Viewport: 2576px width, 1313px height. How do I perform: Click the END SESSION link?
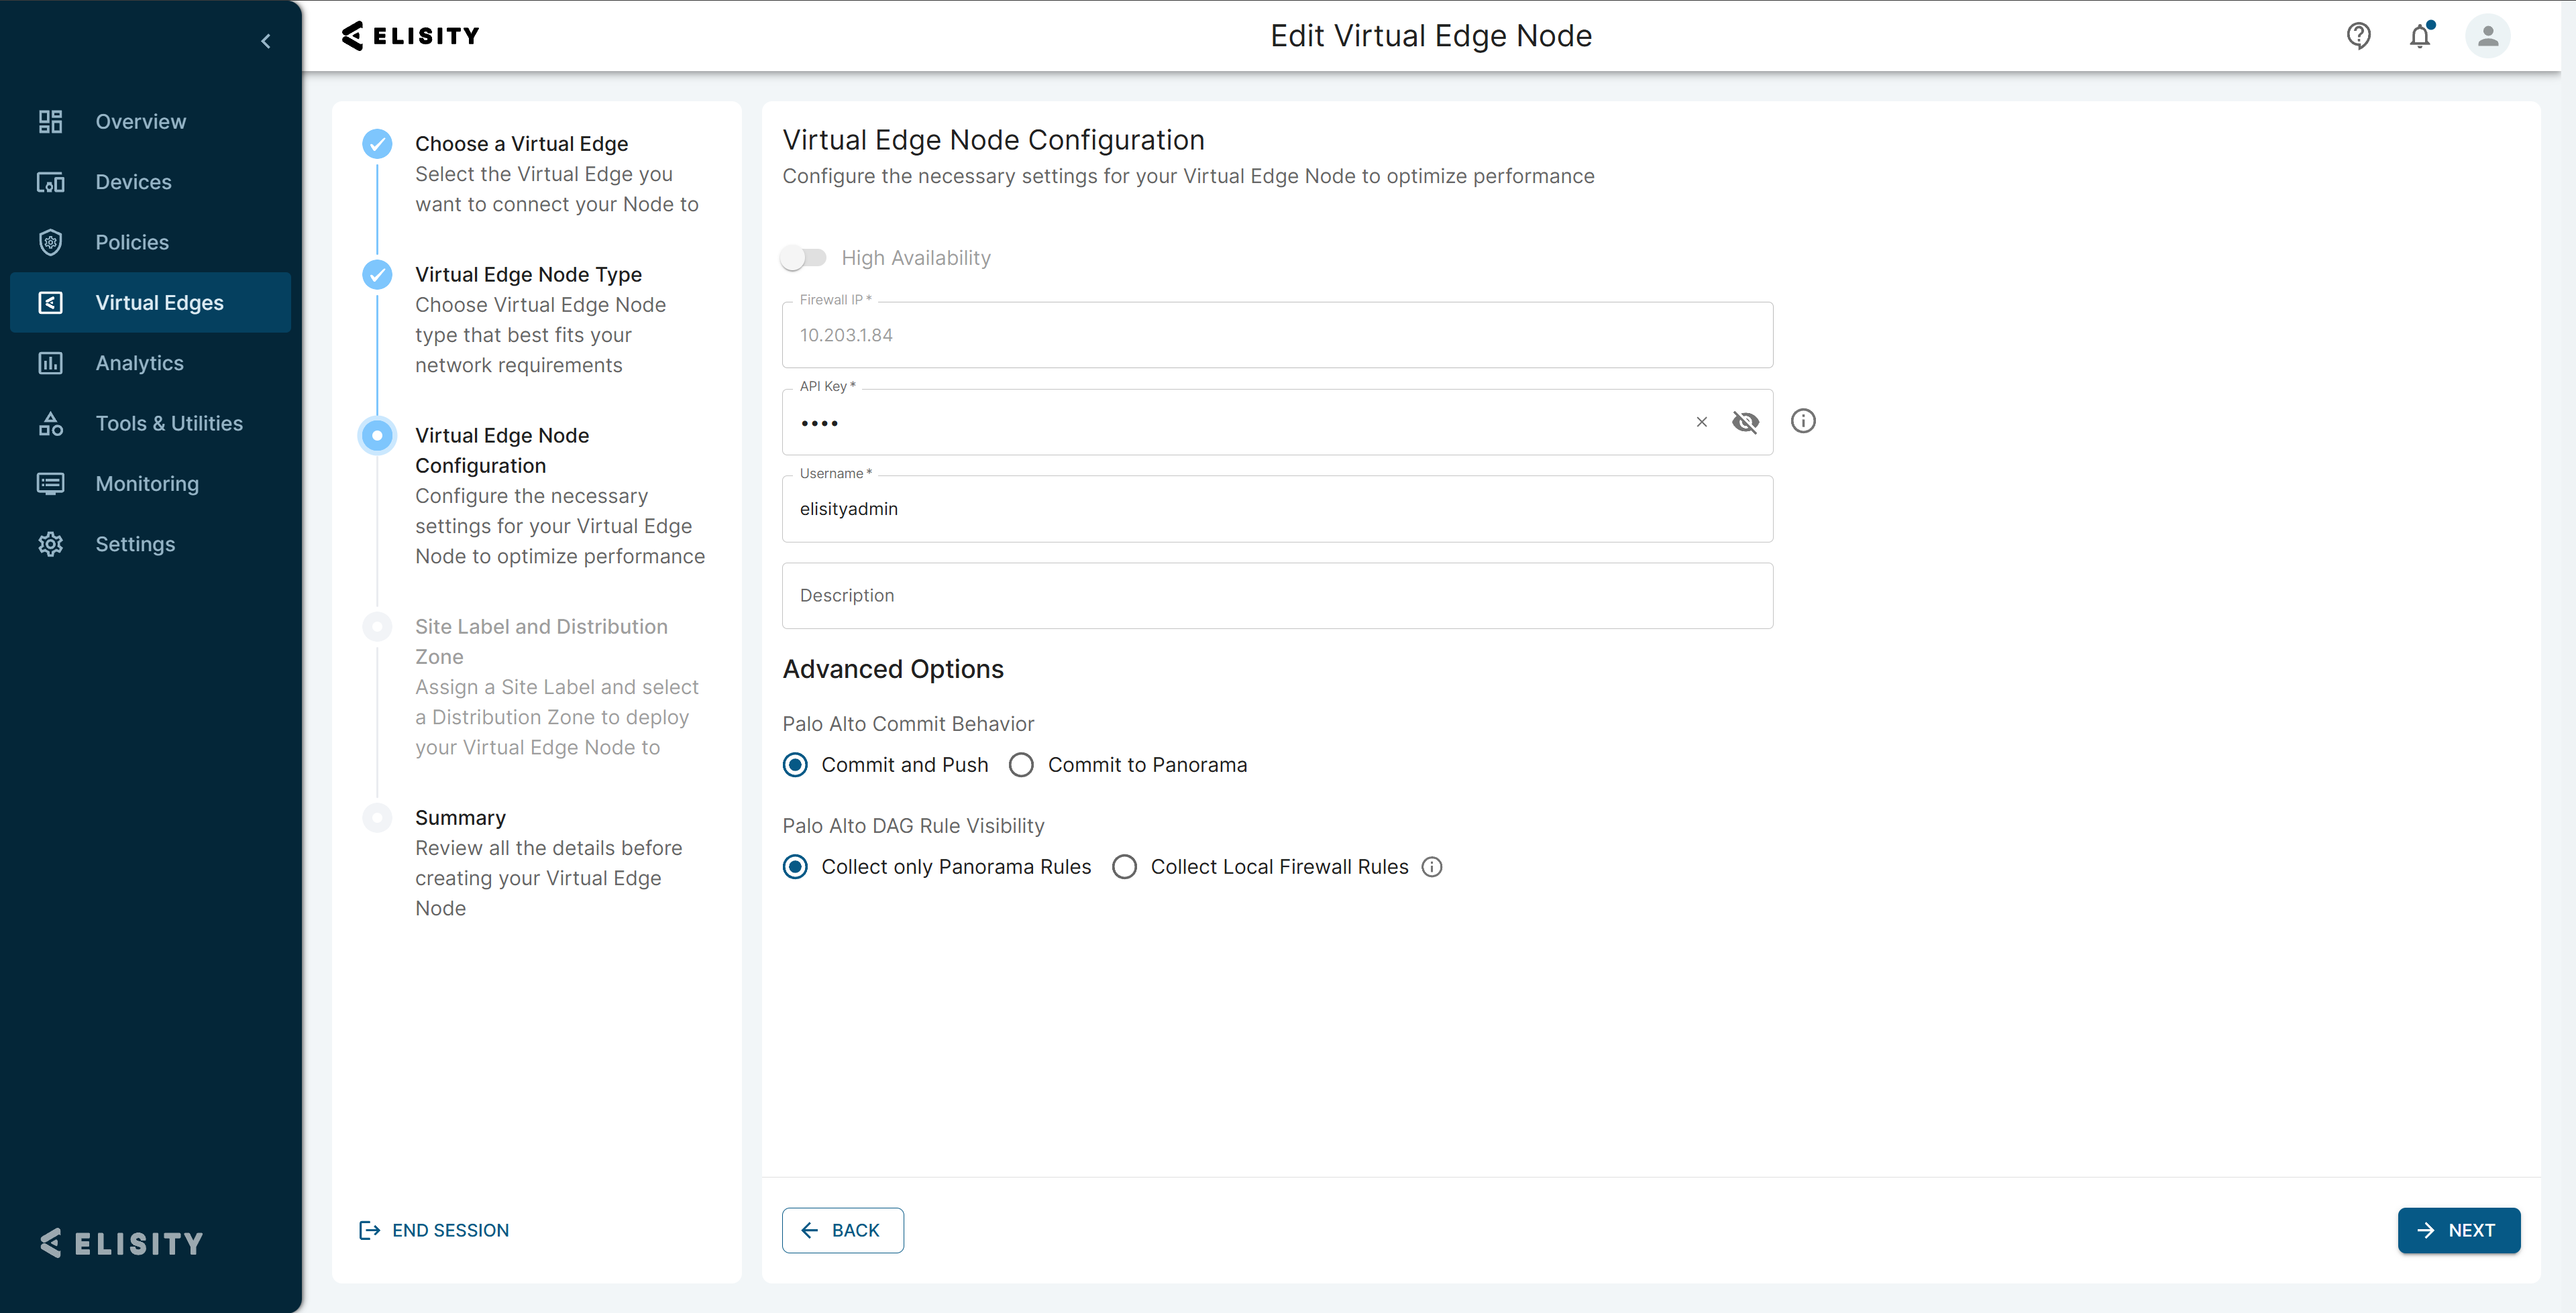434,1230
